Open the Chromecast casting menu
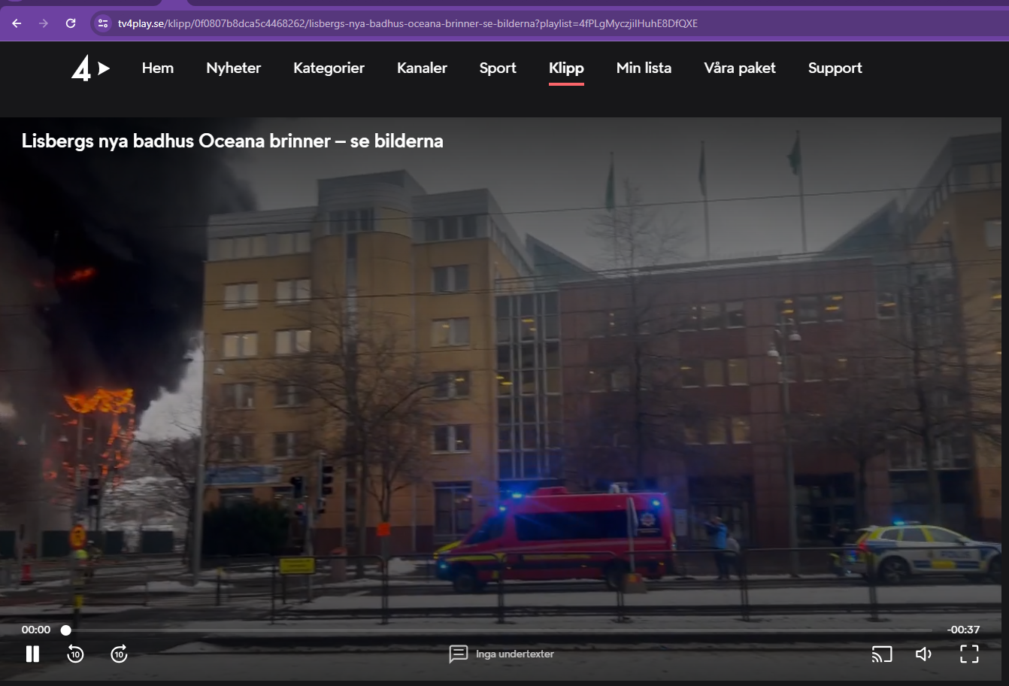The width and height of the screenshot is (1009, 686). click(x=881, y=654)
